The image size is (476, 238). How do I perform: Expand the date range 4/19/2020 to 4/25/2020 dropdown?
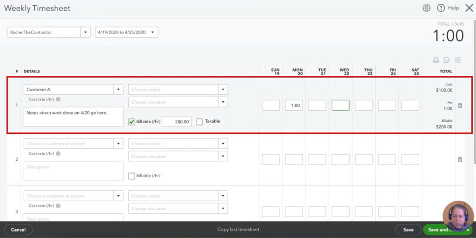pos(153,33)
